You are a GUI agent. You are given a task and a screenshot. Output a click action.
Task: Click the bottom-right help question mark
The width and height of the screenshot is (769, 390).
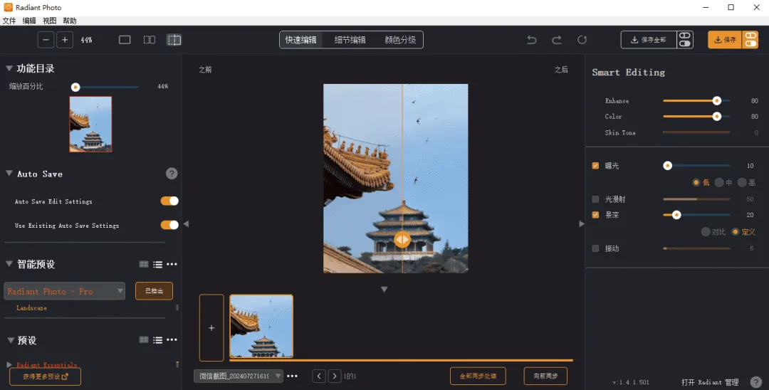[755, 382]
